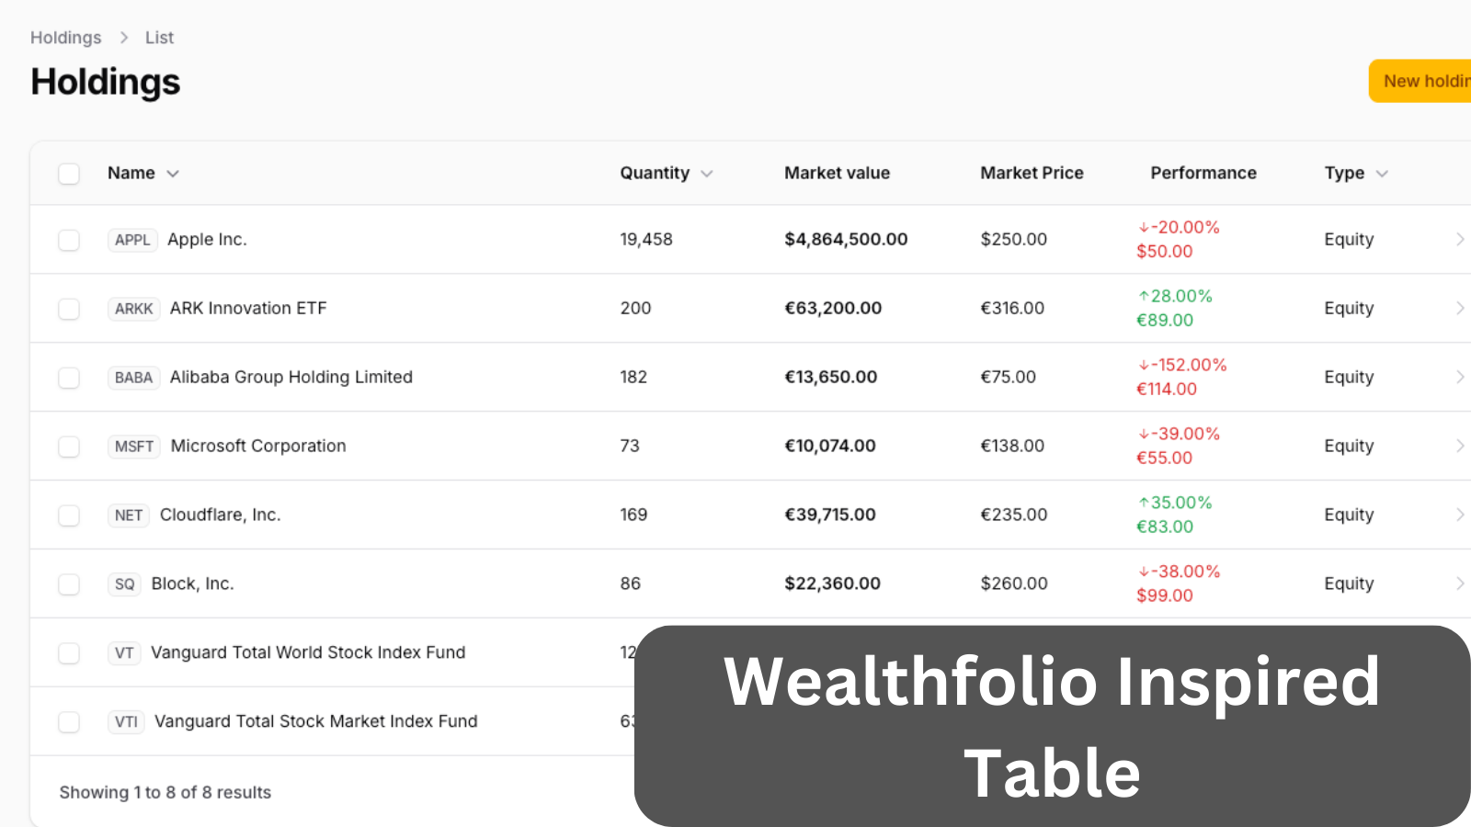Toggle the select-all checkbox in header

69,174
